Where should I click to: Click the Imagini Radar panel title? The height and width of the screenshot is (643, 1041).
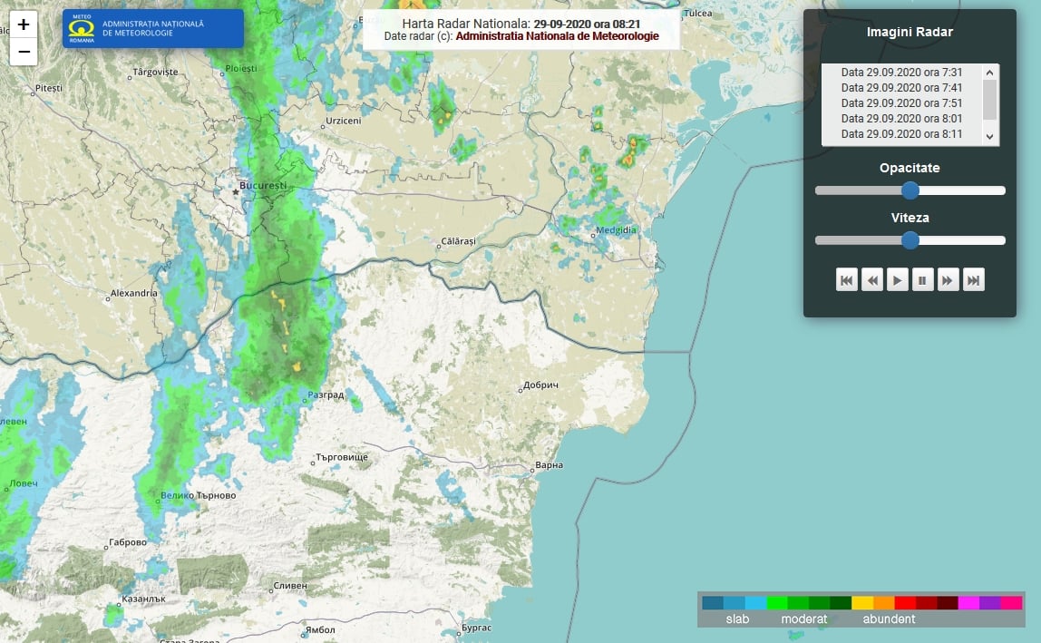[910, 32]
